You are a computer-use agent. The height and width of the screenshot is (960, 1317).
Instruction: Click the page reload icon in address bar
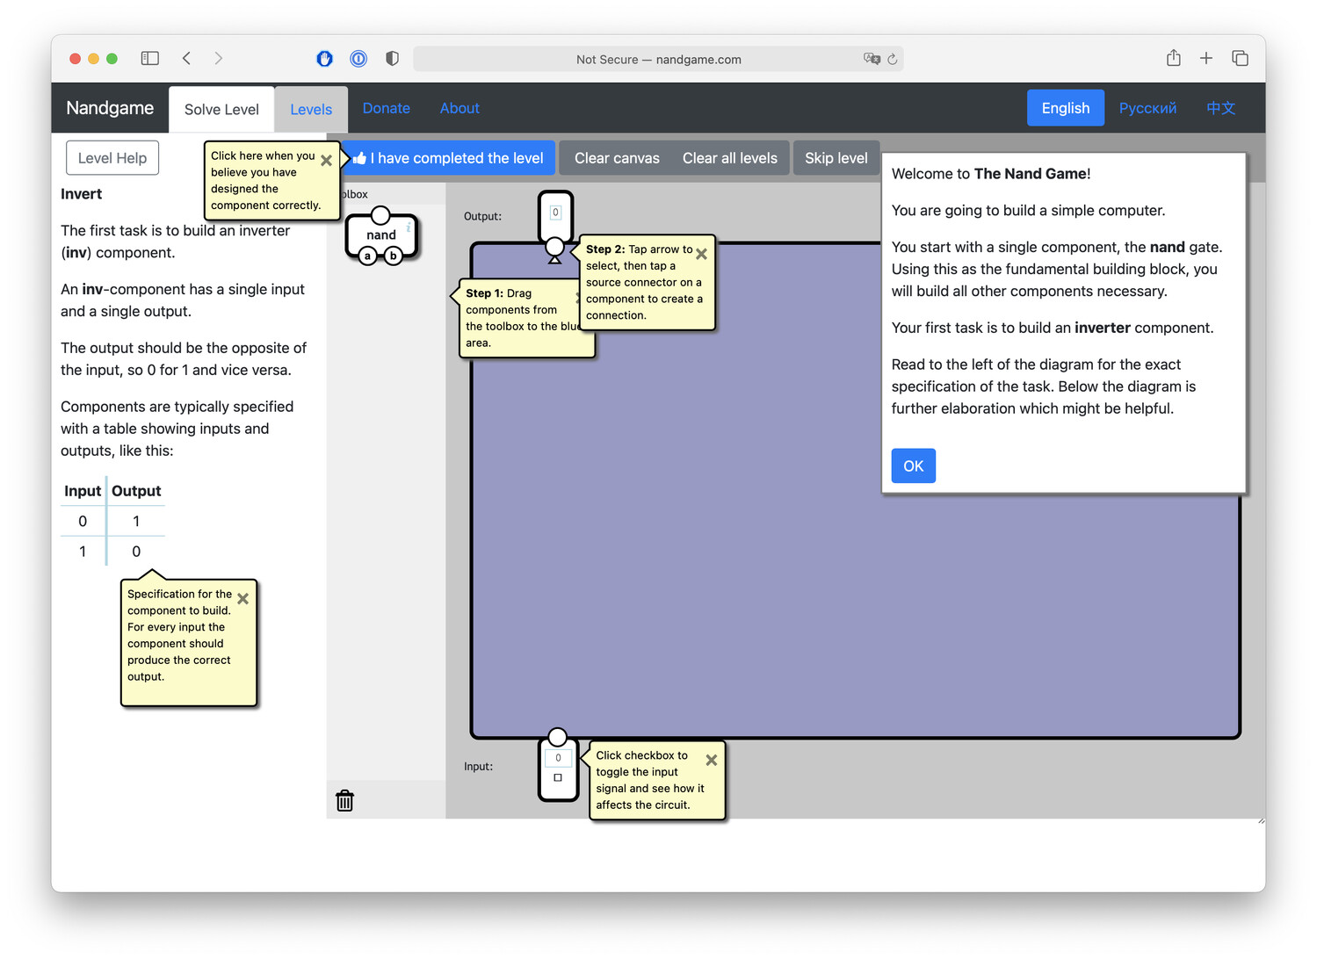893,59
